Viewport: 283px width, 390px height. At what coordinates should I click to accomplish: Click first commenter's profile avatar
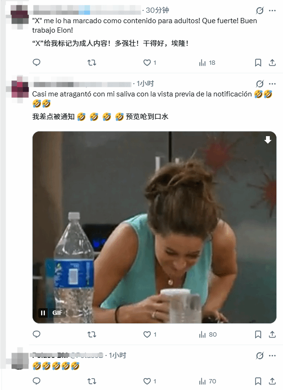19,16
